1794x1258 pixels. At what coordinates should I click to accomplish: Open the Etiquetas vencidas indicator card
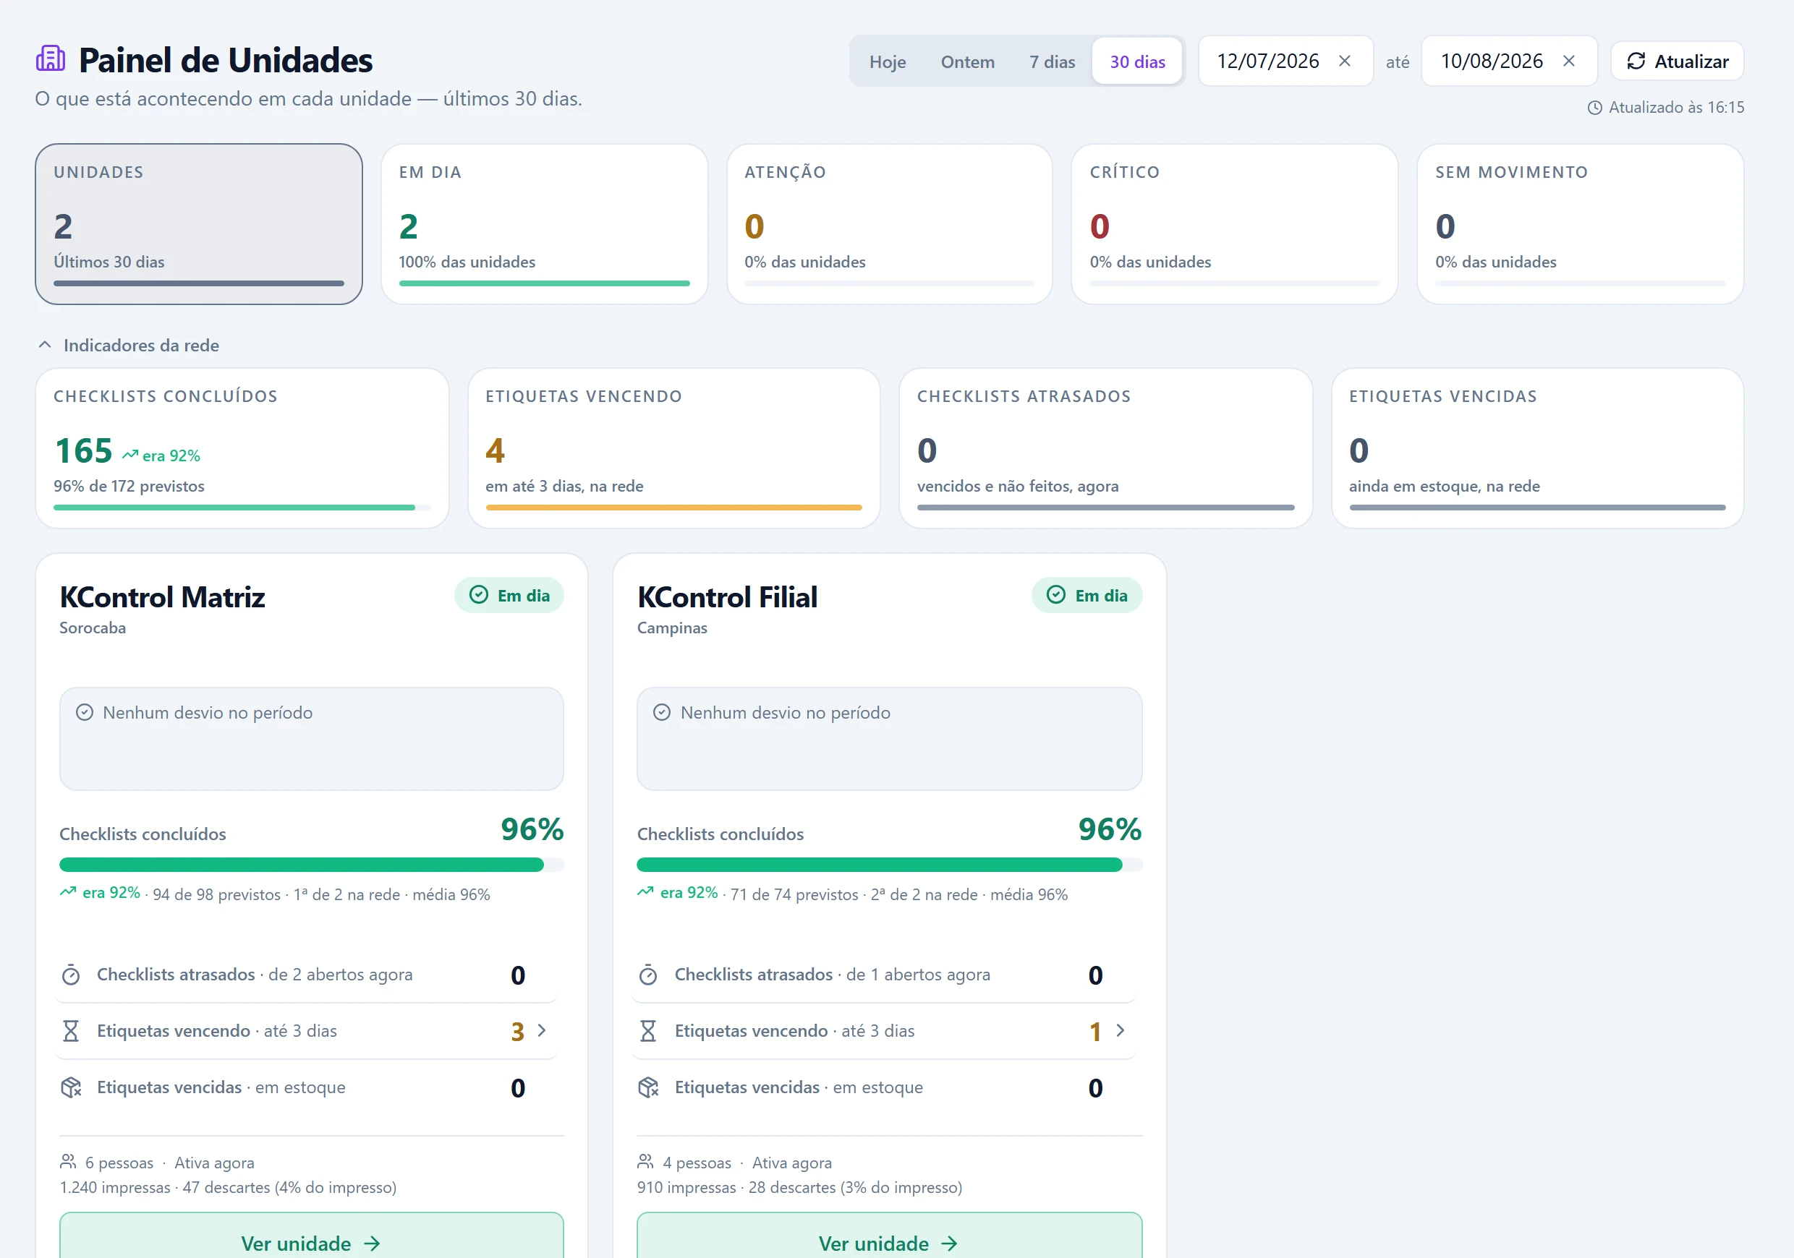coord(1537,448)
